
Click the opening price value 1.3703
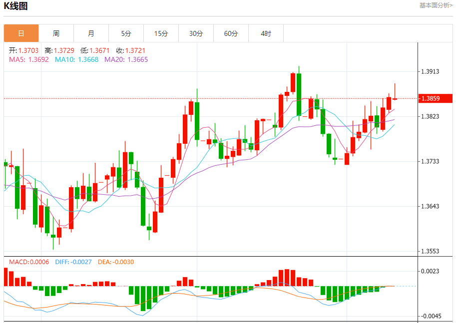pos(28,50)
